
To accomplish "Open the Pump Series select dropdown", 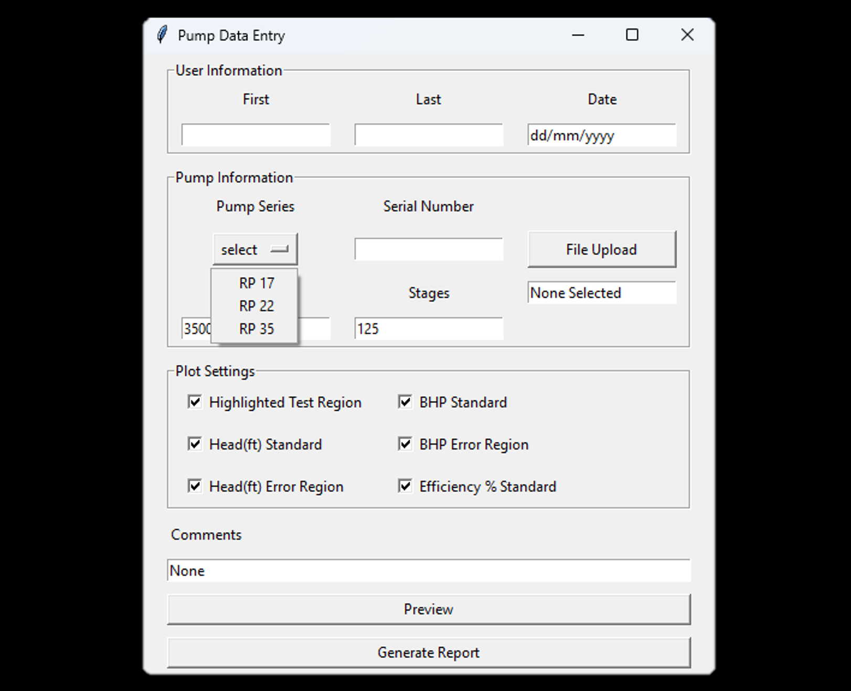I will pyautogui.click(x=255, y=249).
